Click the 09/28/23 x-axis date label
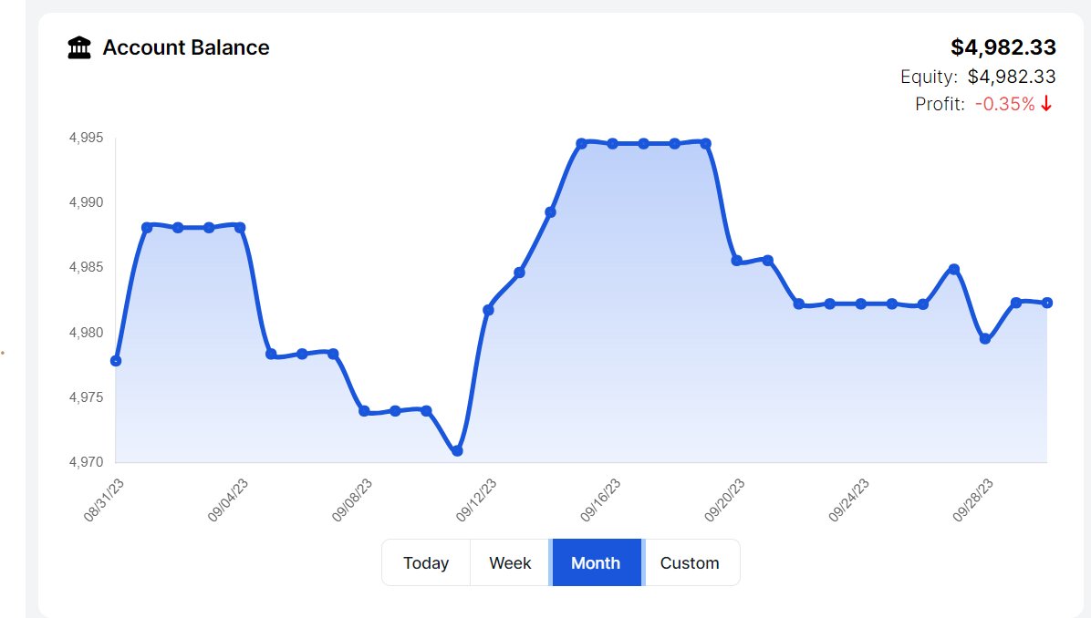Image resolution: width=1091 pixels, height=618 pixels. click(972, 500)
